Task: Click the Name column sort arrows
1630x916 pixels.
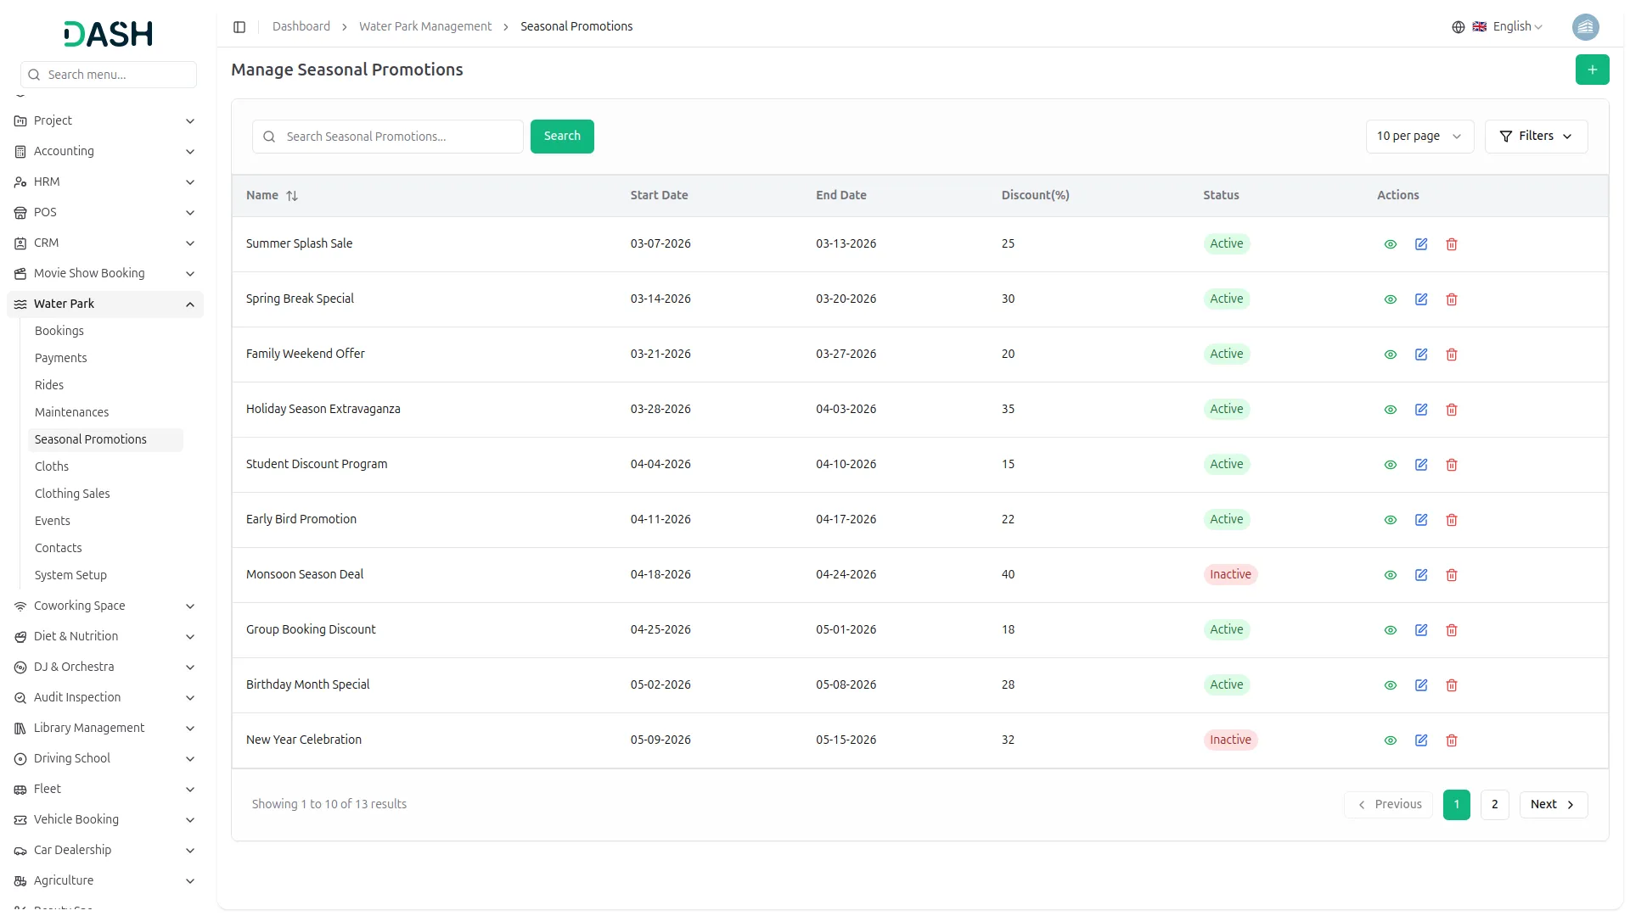Action: [x=292, y=196]
